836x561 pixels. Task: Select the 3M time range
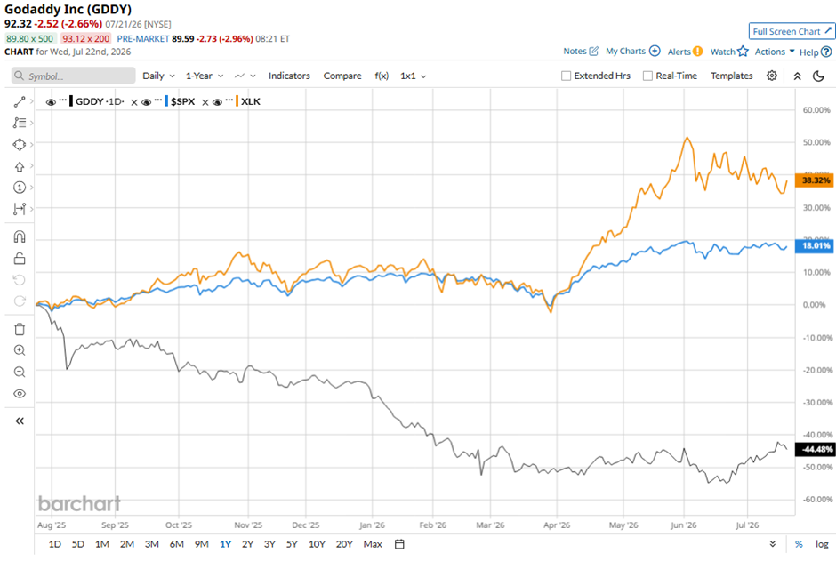coord(152,544)
